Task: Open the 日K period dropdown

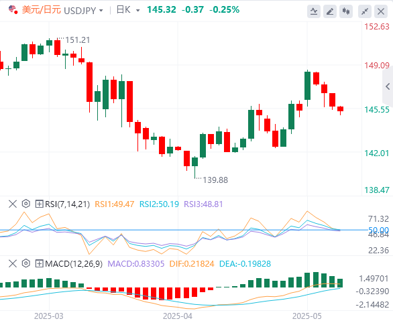Action: click(128, 10)
